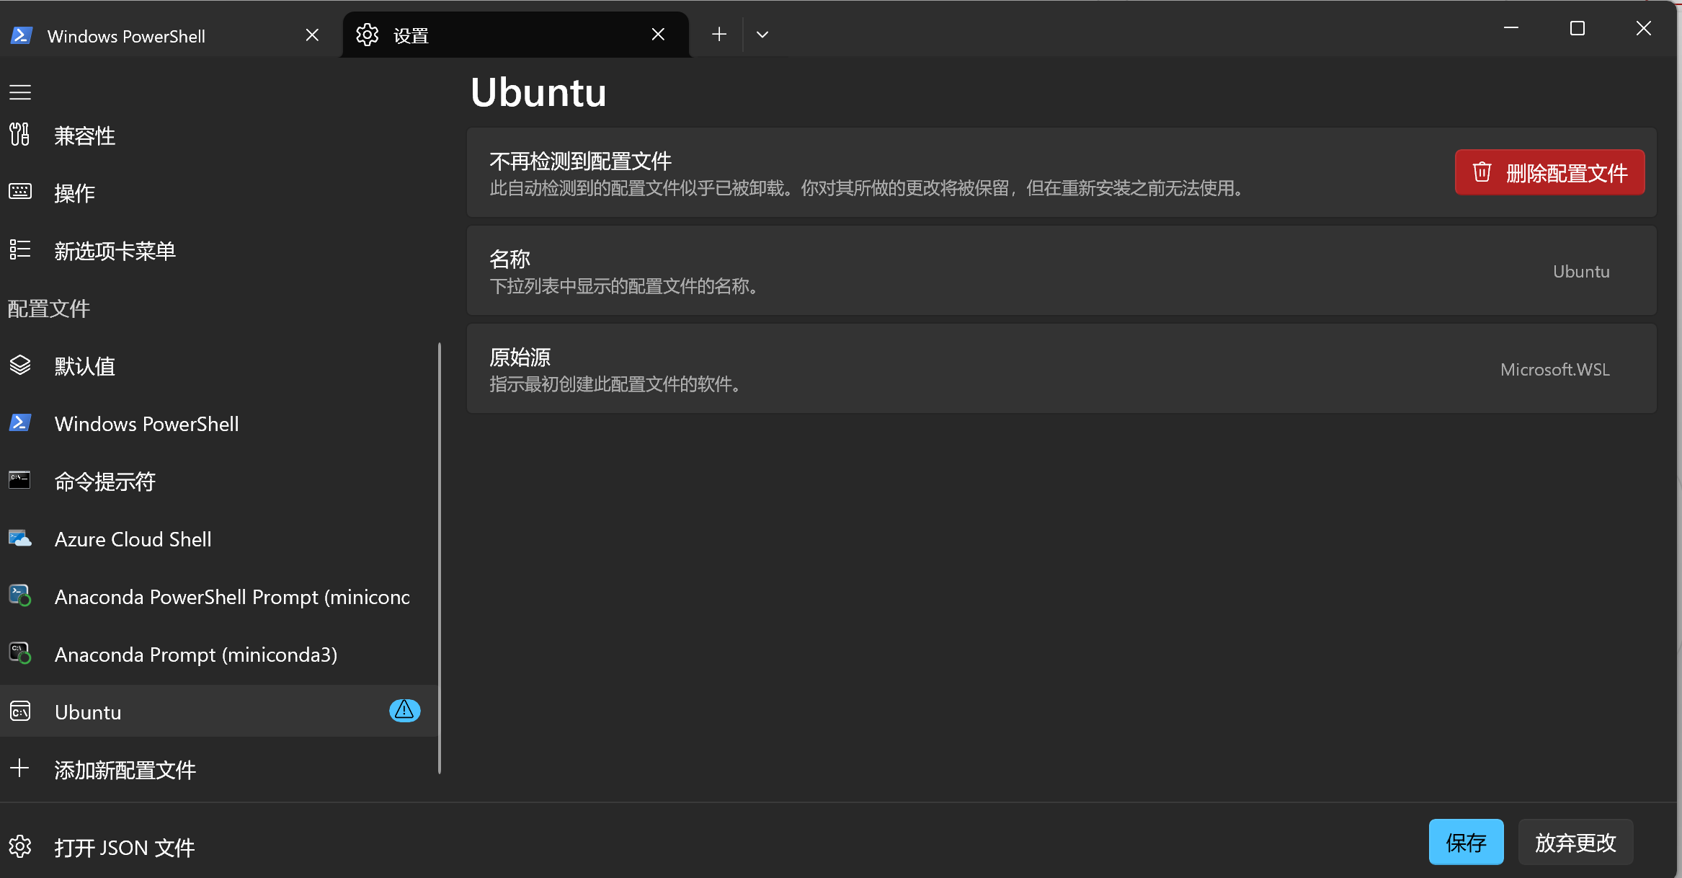The image size is (1682, 878).
Task: Switch to the 设置 tab
Action: pyautogui.click(x=410, y=35)
